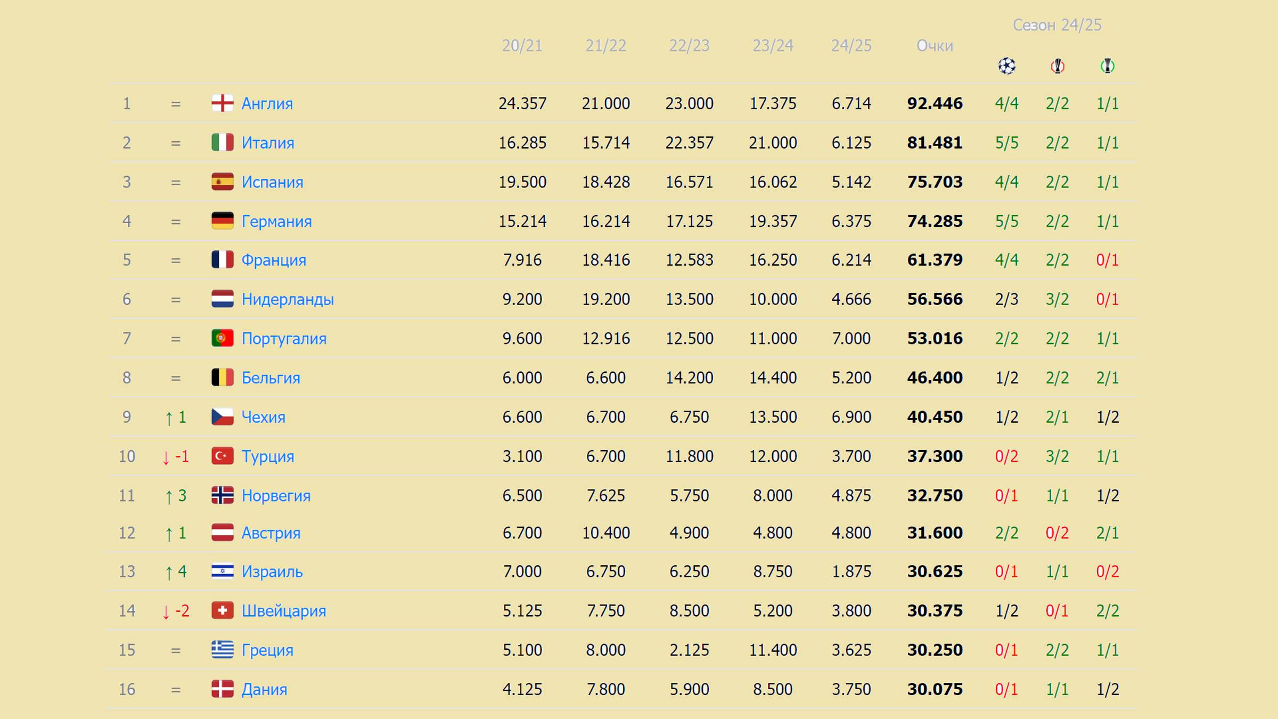Screen dimensions: 1278x719
Task: Click France's total points 61.379
Action: [x=935, y=260]
